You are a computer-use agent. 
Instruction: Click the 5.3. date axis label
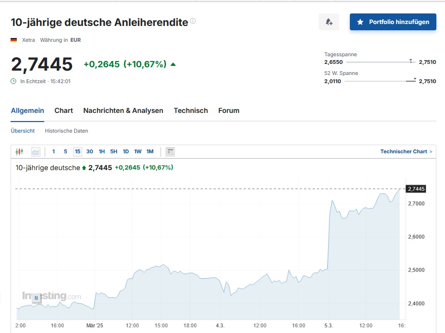329,325
